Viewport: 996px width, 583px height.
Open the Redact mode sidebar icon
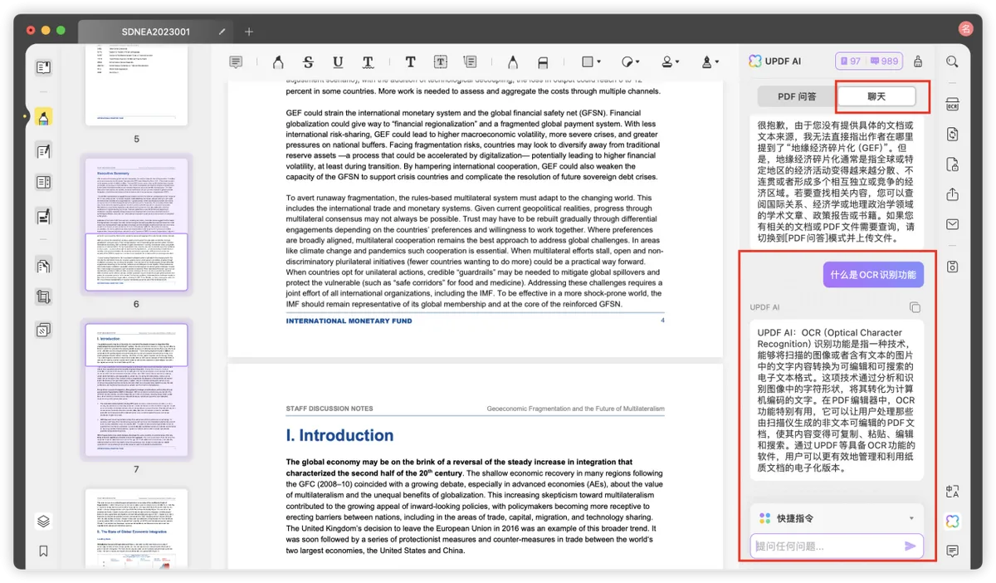(44, 217)
